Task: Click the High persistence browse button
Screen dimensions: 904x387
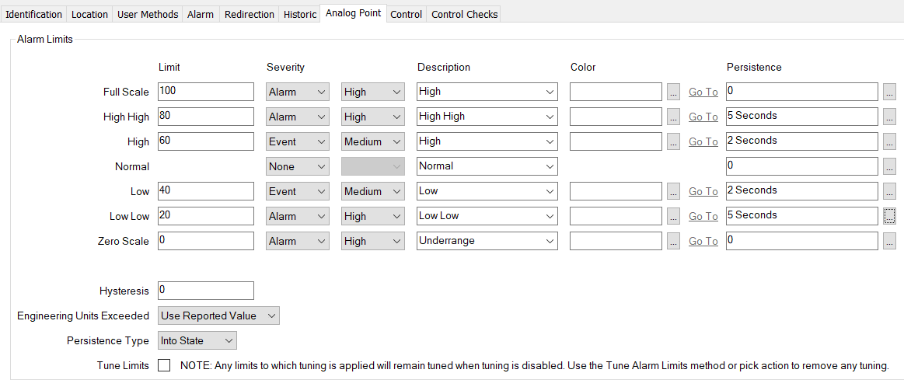Action: coord(889,142)
